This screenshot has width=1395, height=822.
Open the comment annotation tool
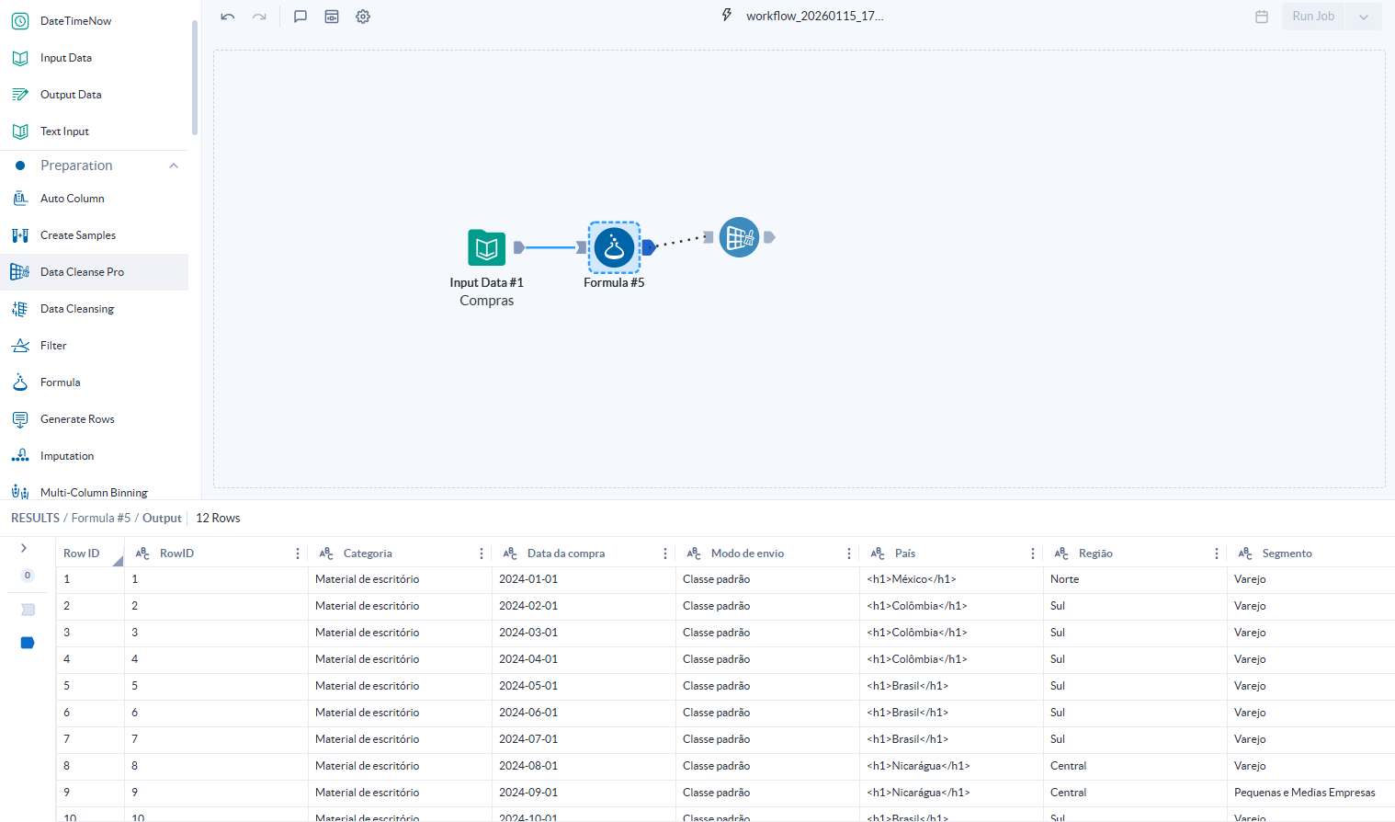tap(300, 17)
